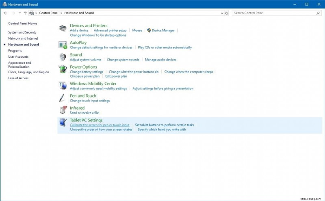
Task: Click the Pen and Touch pen icon
Action: coord(62,98)
